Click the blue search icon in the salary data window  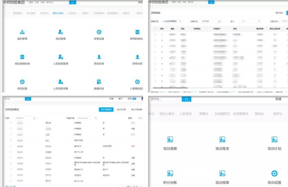coord(211,2)
